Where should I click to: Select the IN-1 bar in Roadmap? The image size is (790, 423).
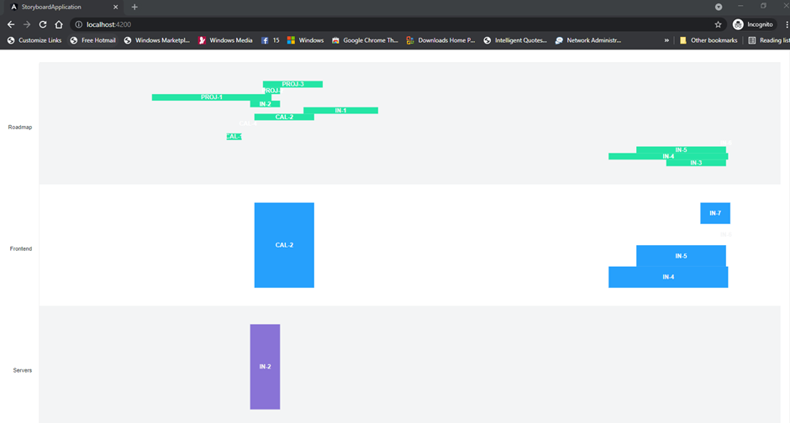tap(340, 110)
